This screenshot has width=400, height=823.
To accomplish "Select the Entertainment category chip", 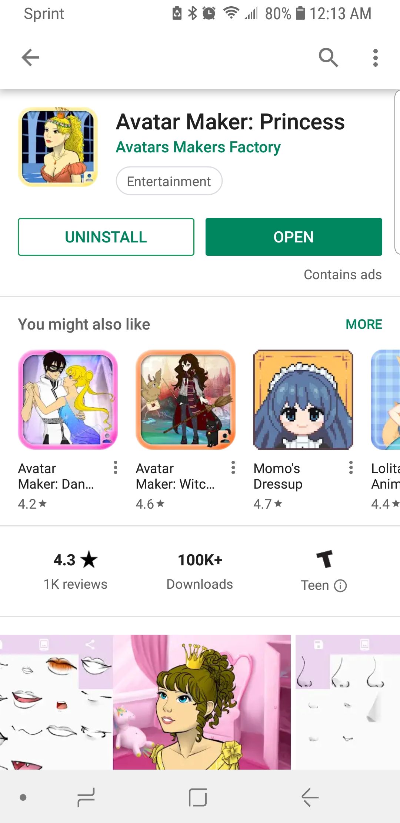I will [x=169, y=181].
